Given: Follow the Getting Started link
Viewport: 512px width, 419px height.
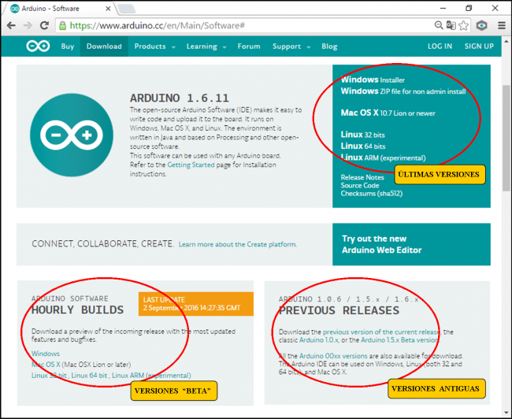Looking at the screenshot, I should pos(191,165).
